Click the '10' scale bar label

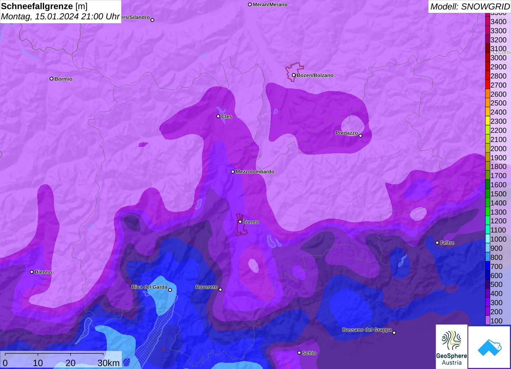click(38, 363)
